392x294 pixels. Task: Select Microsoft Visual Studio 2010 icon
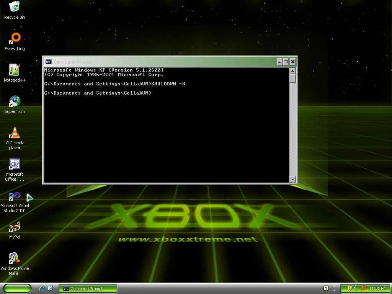coord(15,201)
